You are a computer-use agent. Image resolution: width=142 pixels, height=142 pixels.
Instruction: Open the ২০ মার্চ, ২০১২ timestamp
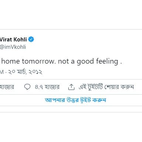25,72
